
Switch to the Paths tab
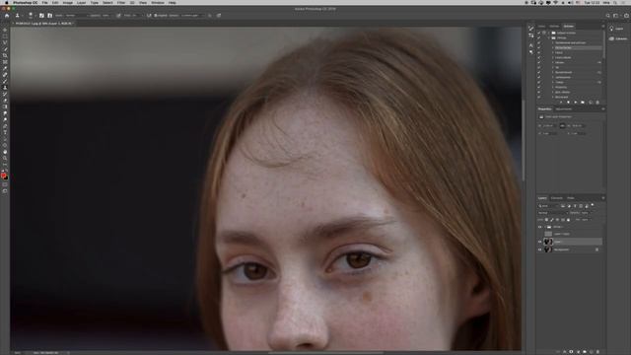pos(571,198)
